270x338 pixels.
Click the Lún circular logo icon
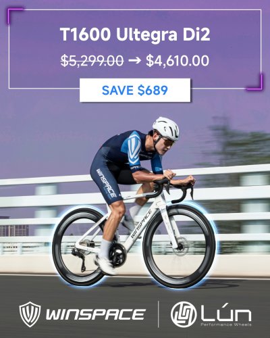182,314
